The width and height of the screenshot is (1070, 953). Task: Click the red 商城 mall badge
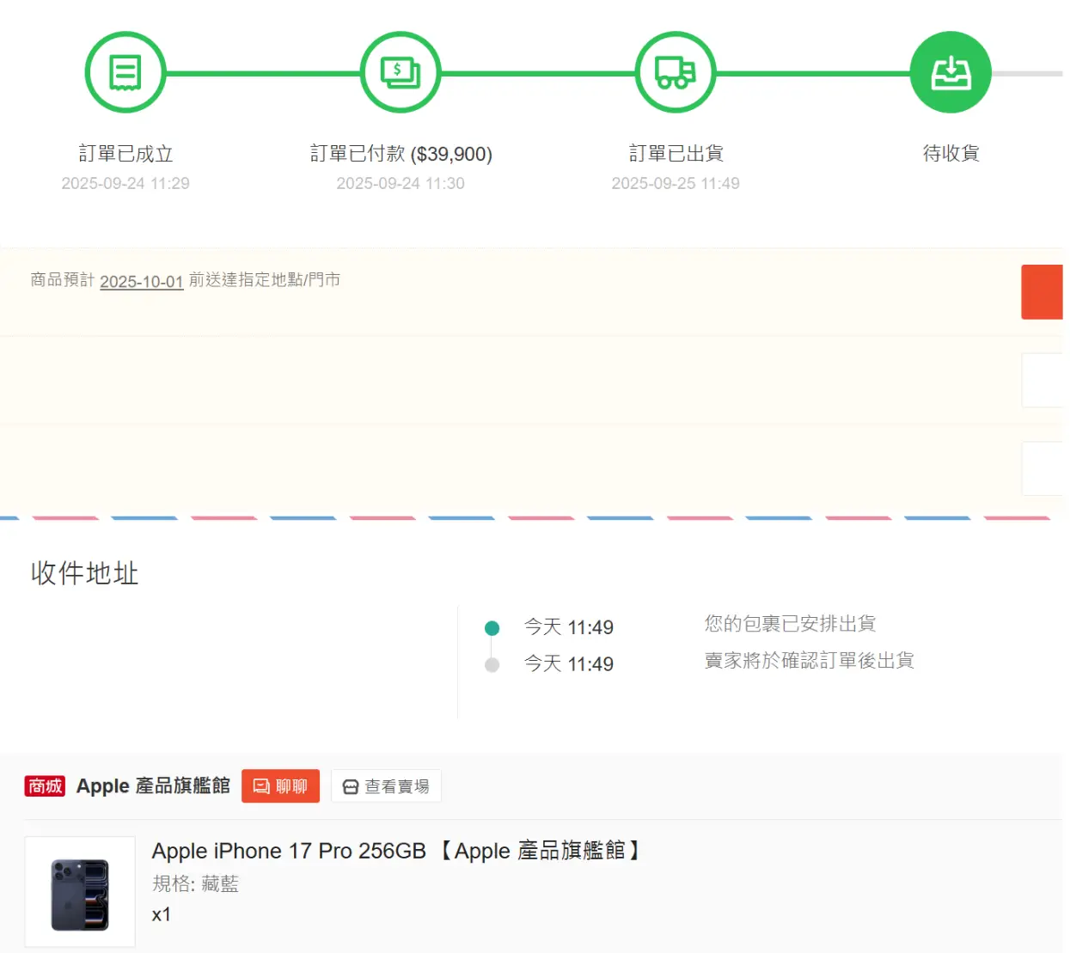point(45,785)
